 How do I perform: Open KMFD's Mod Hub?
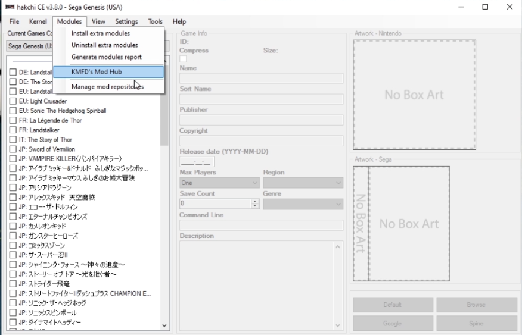click(108, 72)
